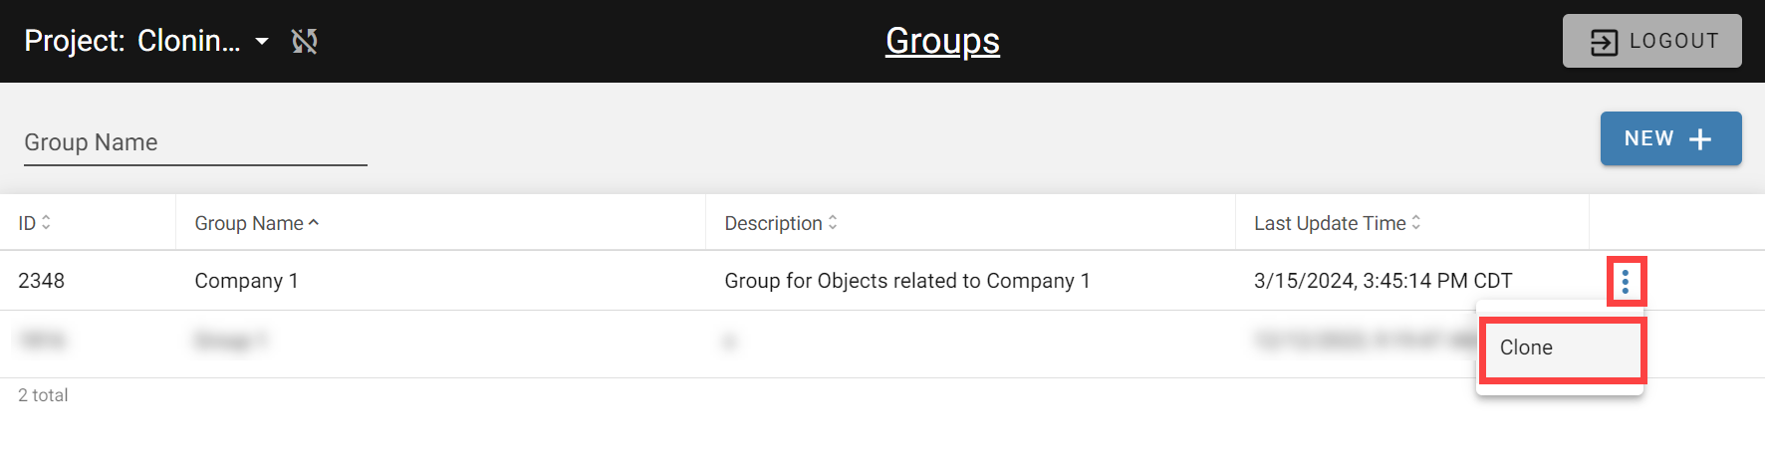Open the Groups page title link

(942, 41)
